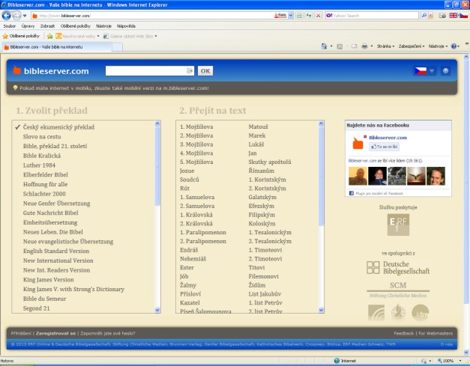470x366 pixels.
Task: Select Bible Kralická translation
Action: (42, 156)
